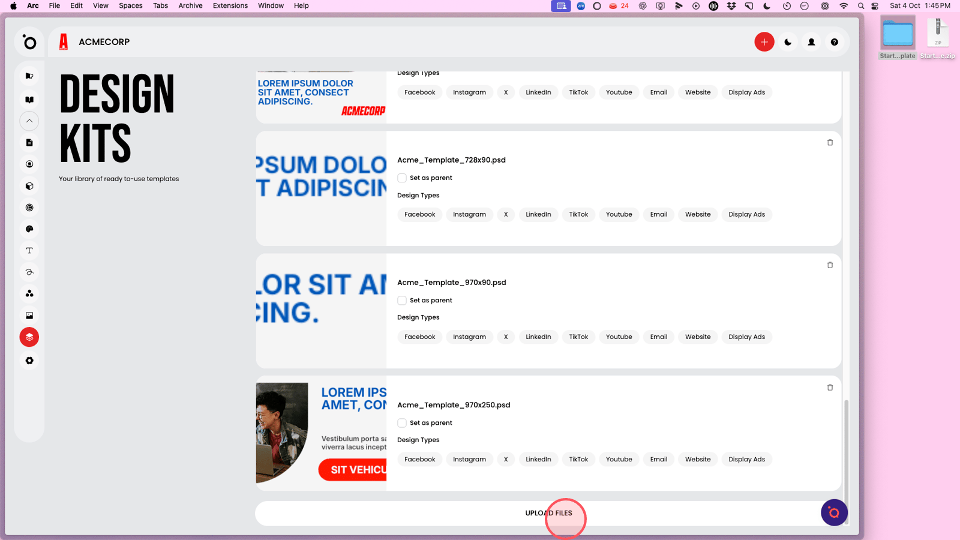
Task: Open the document icon in the sidebar
Action: pyautogui.click(x=29, y=143)
